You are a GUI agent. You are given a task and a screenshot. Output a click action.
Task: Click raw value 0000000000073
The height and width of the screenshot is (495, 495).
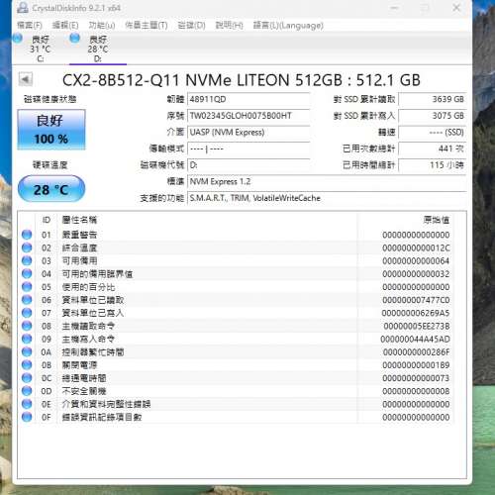tap(416, 378)
